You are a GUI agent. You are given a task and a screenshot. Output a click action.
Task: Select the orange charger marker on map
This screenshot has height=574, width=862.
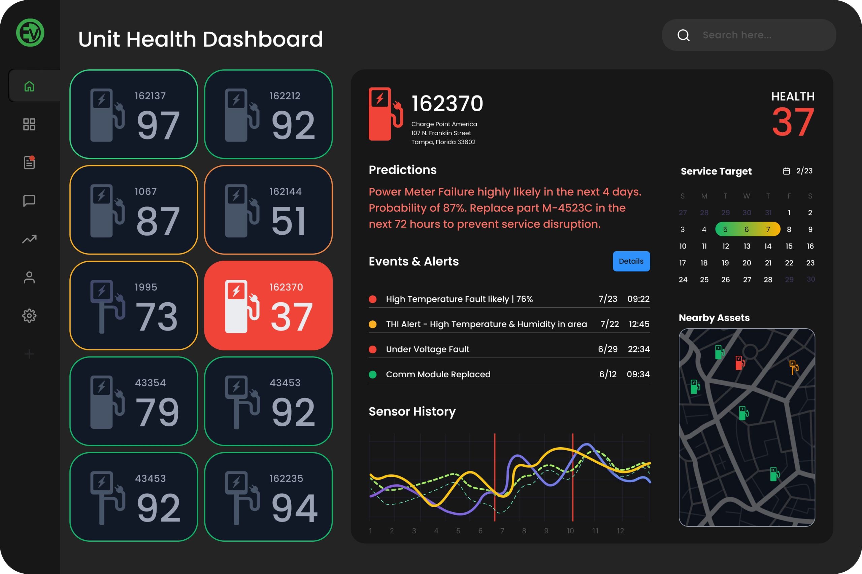[x=794, y=367]
